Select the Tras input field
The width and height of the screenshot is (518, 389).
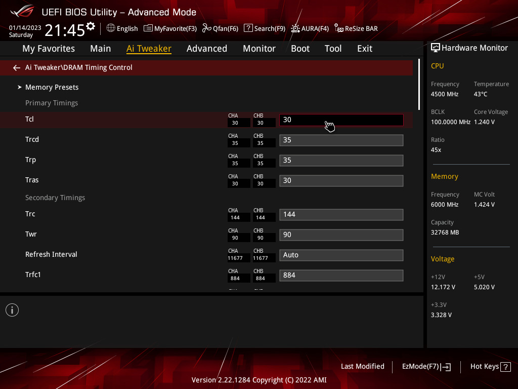(341, 181)
